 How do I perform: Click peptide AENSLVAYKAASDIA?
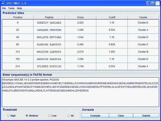(x=49, y=59)
